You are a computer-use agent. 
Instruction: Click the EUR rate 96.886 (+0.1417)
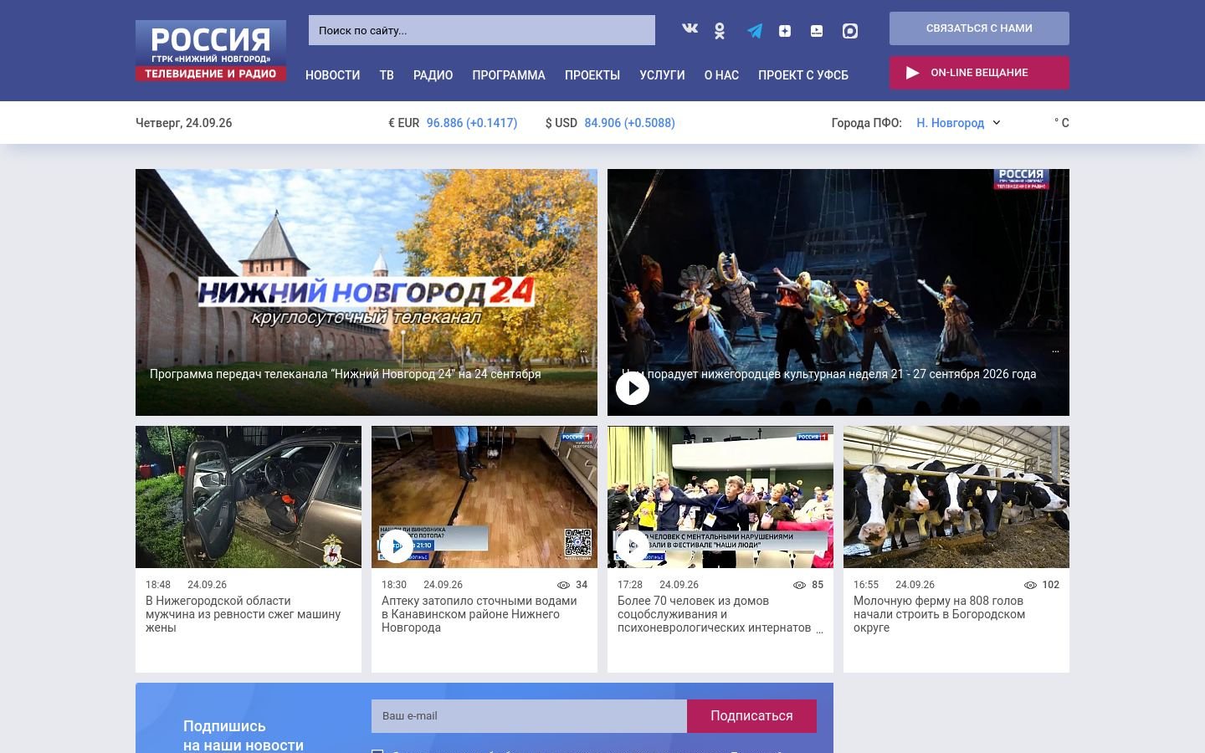tap(472, 123)
